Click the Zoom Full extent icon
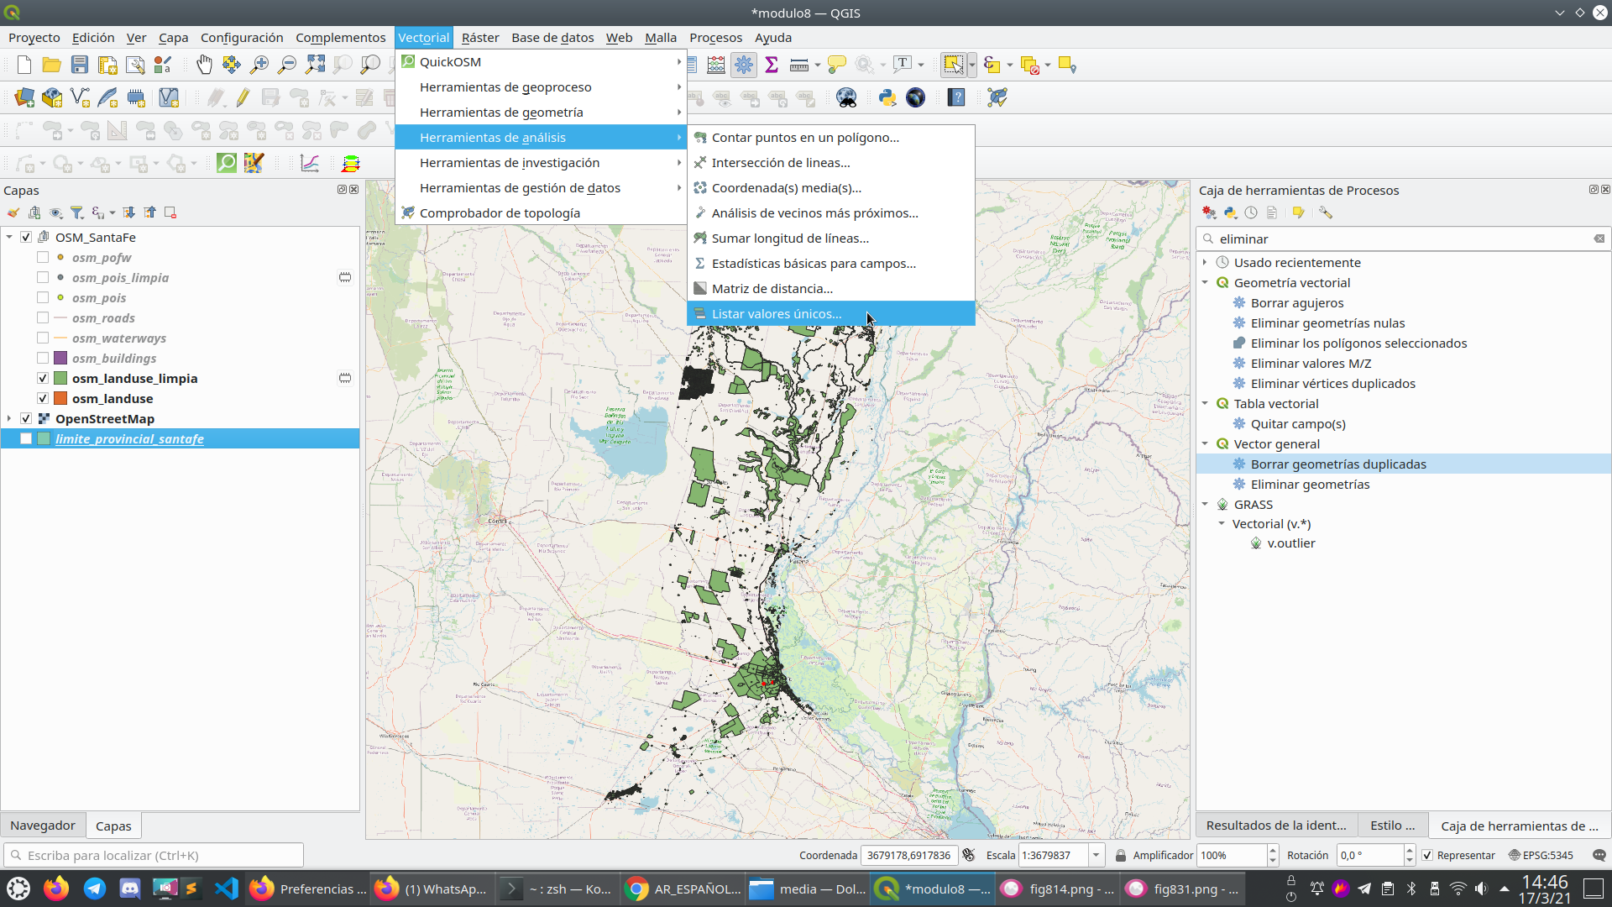 tap(315, 65)
